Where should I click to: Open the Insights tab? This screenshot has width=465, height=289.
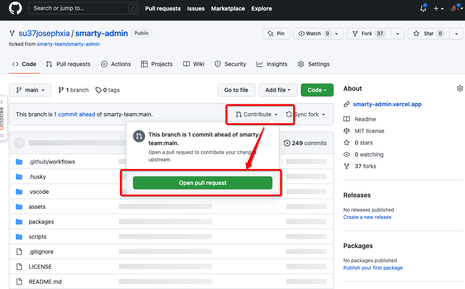pyautogui.click(x=272, y=64)
